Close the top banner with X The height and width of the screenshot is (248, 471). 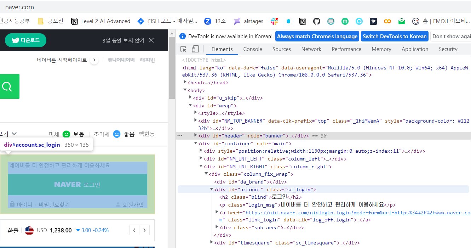[x=151, y=40]
